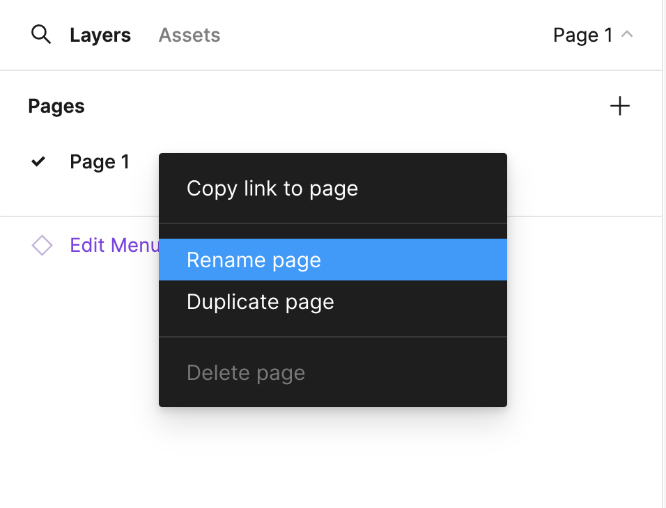
Task: Click the disabled Delete page entry
Action: 333,372
